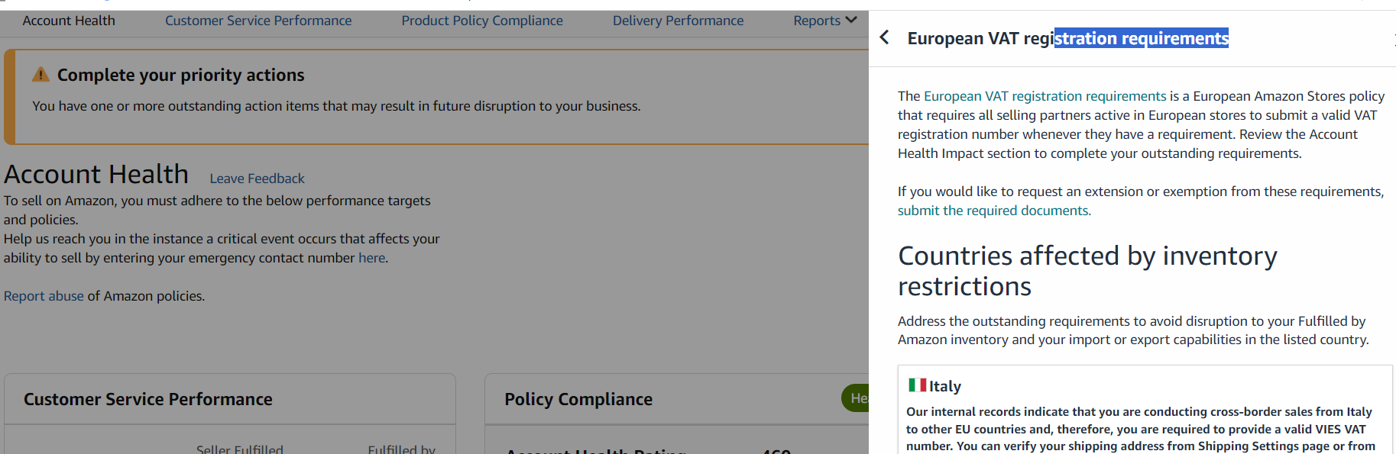
Task: Click the Policy Compliance card heading
Action: pos(578,399)
